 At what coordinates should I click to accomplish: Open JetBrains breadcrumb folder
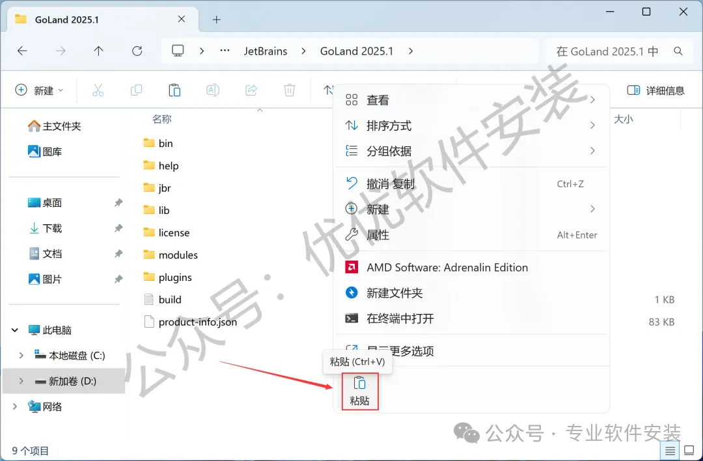pyautogui.click(x=266, y=51)
